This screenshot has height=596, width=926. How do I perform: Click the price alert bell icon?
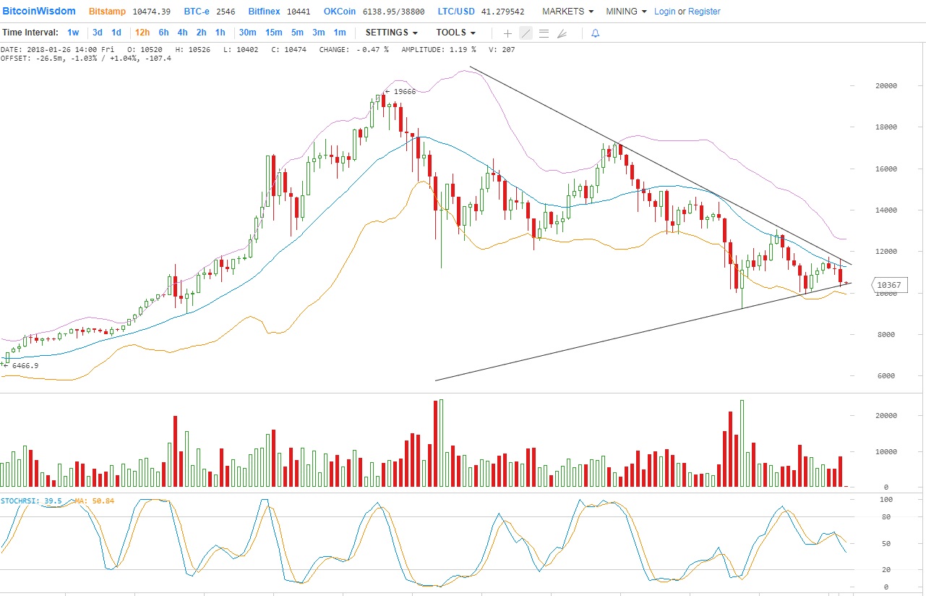point(595,33)
